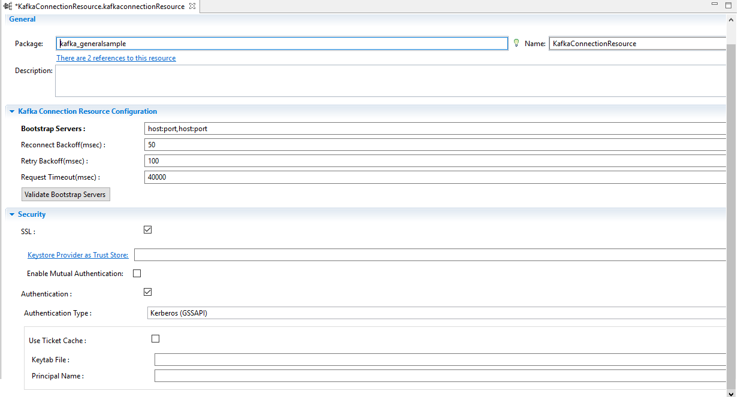Open Keystore Provider as Trust Store link
The width and height of the screenshot is (738, 397).
(x=78, y=255)
